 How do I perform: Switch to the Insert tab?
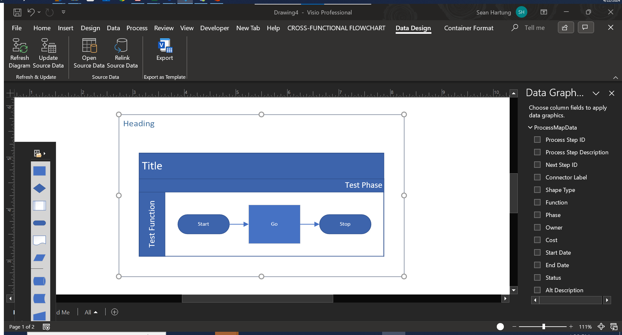pyautogui.click(x=66, y=28)
